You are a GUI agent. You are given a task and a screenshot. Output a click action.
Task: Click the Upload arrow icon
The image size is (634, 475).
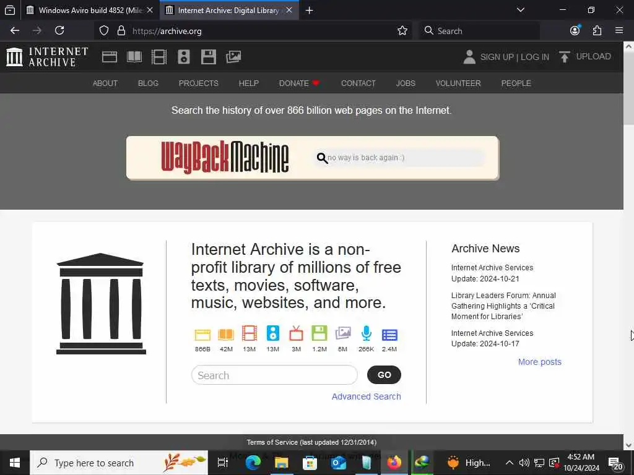[565, 57]
